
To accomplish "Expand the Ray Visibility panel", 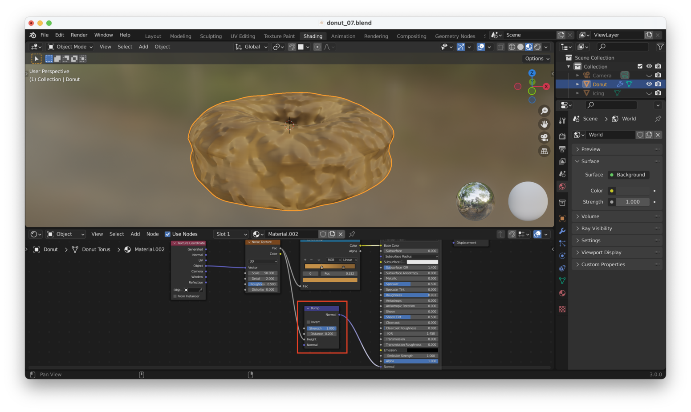I will point(597,228).
